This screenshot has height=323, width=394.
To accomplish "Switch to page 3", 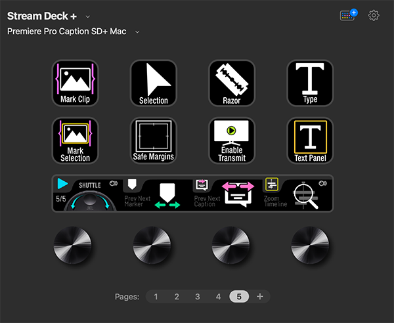I will coord(198,297).
